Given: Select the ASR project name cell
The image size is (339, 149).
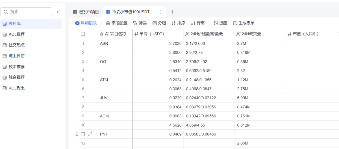Looking at the screenshot, I should pos(115,43).
